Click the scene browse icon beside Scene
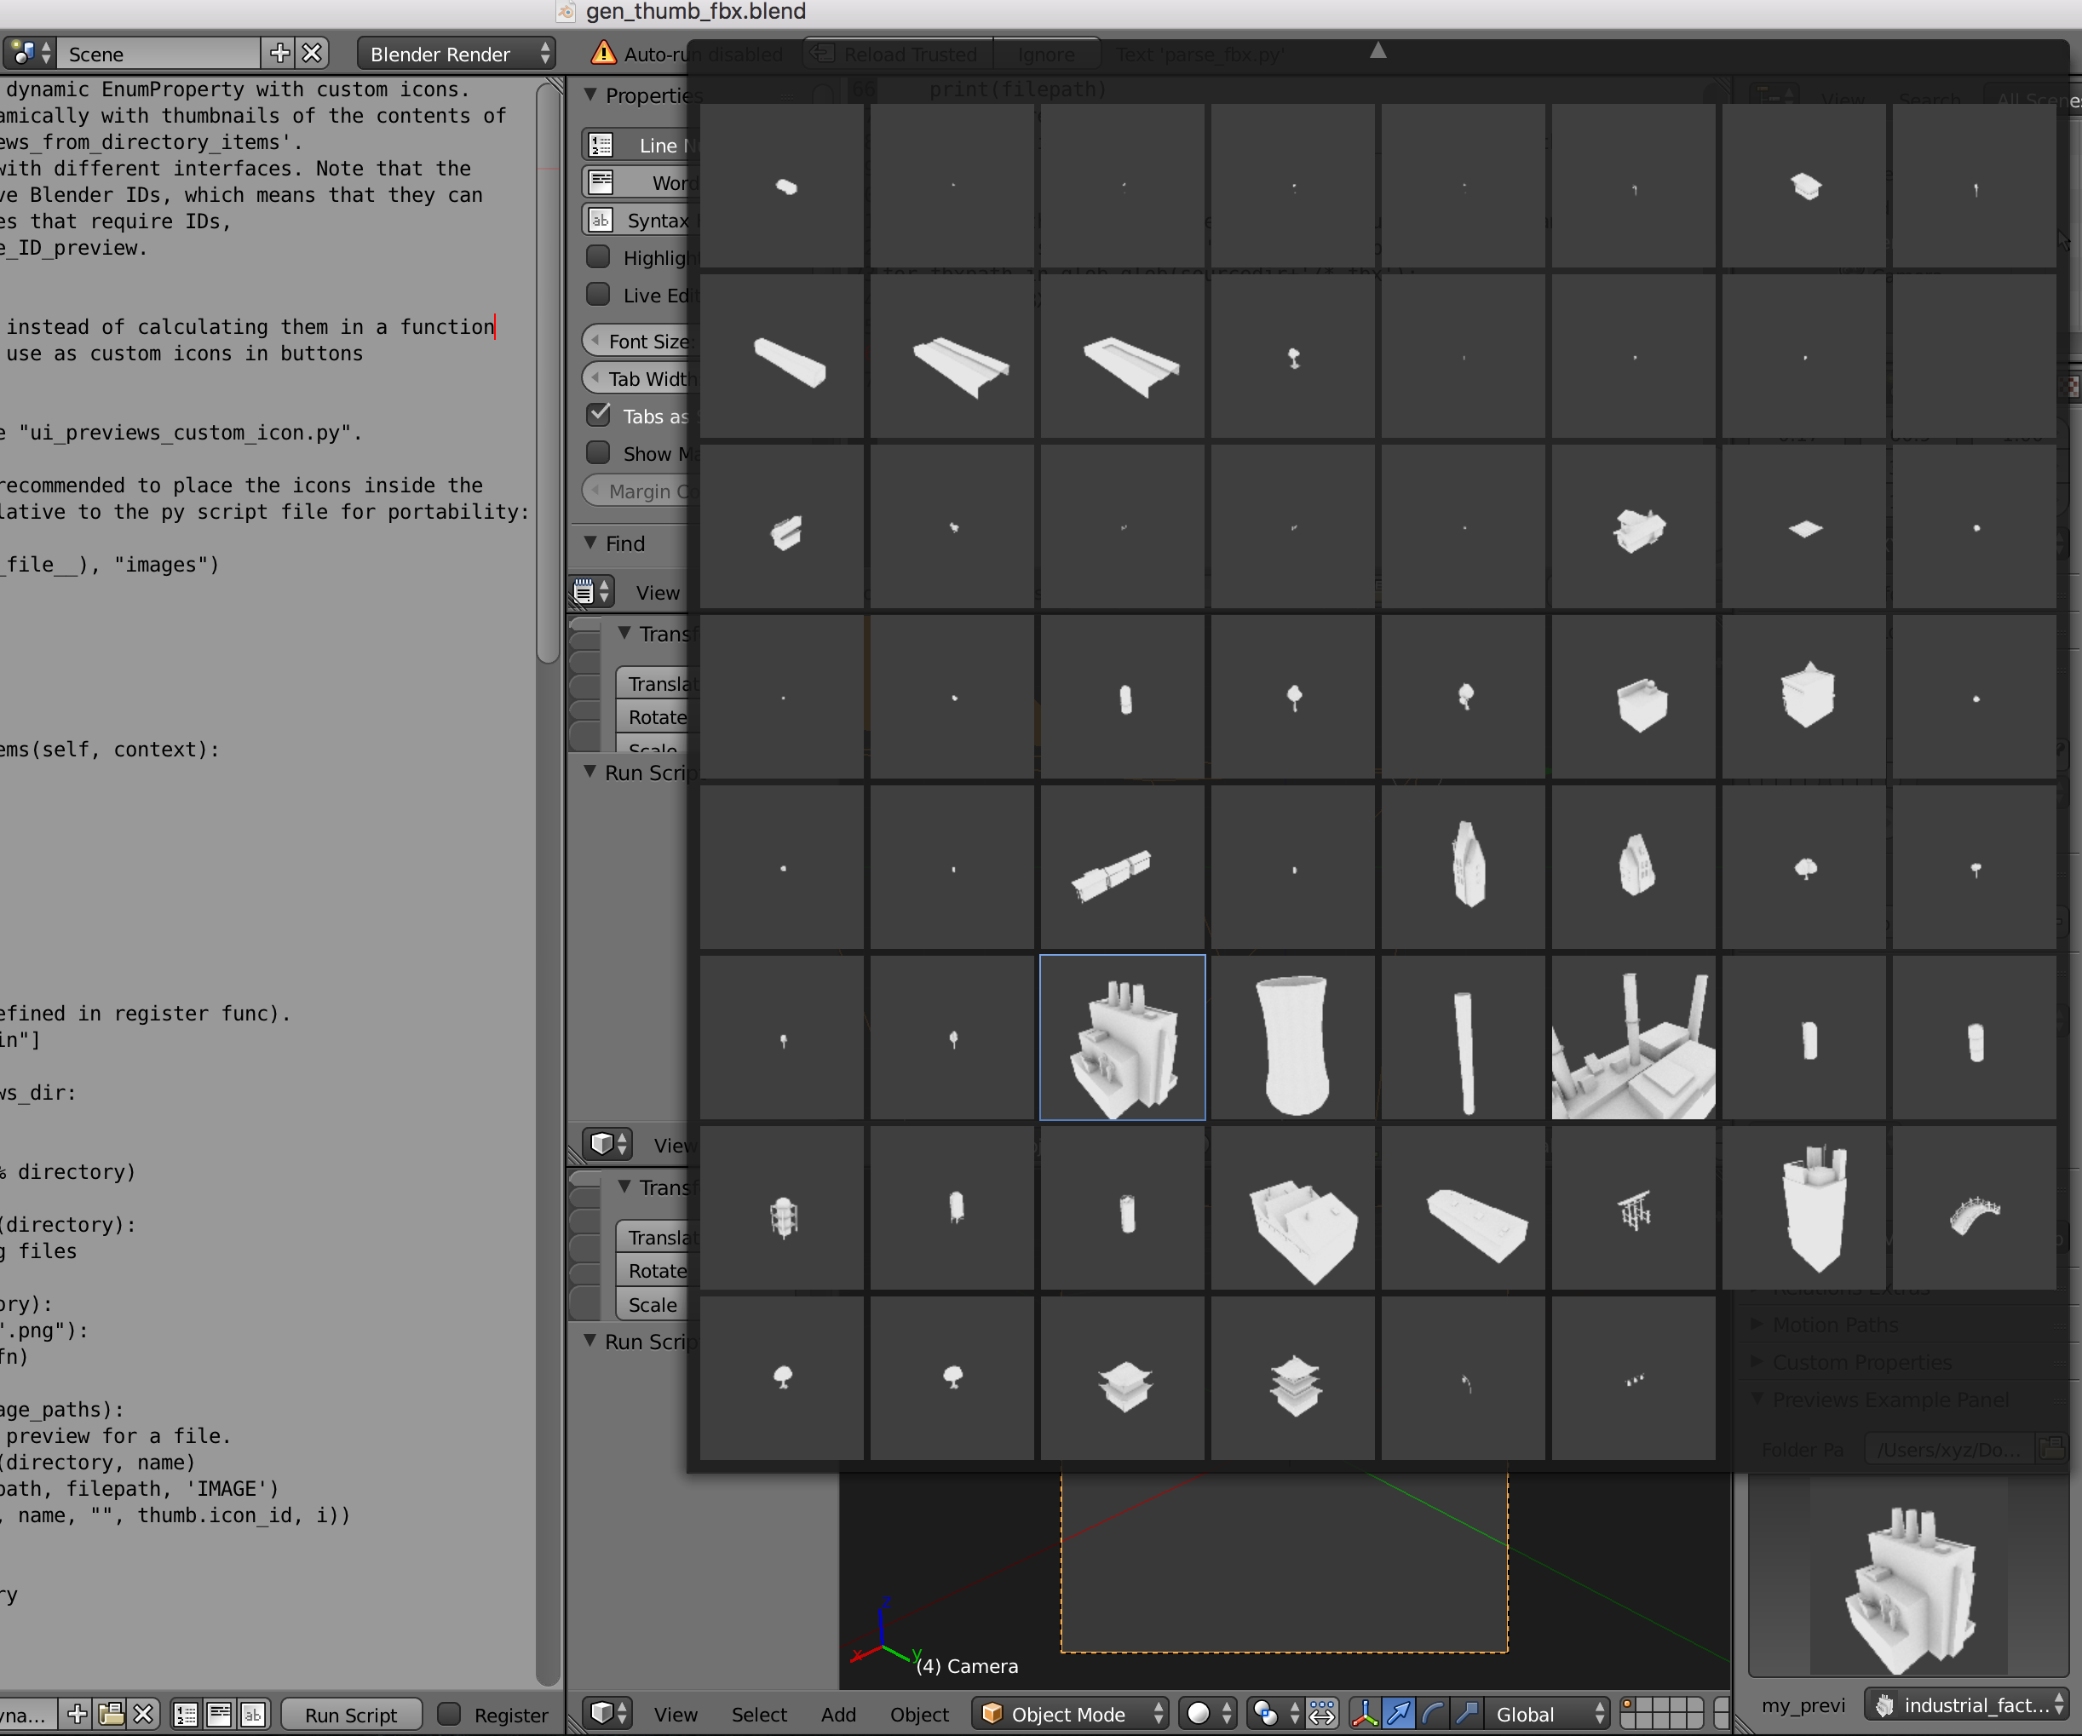The height and width of the screenshot is (1736, 2082). [x=29, y=54]
